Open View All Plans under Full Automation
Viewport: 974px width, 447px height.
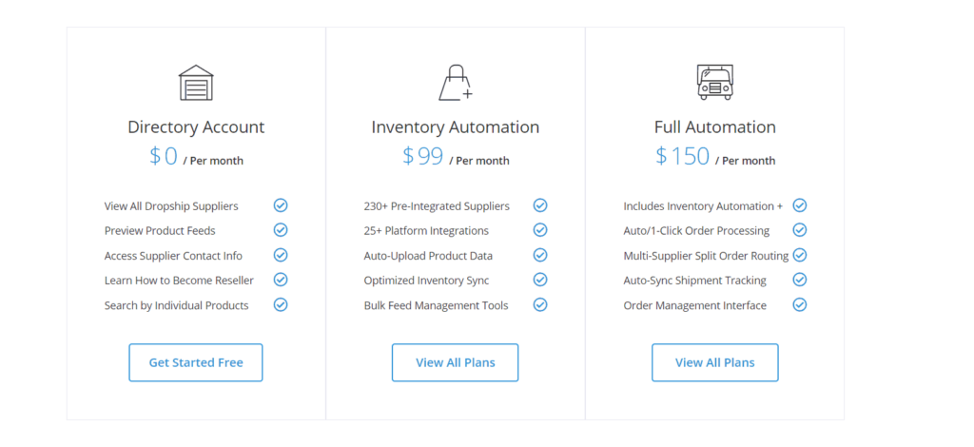[x=715, y=362]
